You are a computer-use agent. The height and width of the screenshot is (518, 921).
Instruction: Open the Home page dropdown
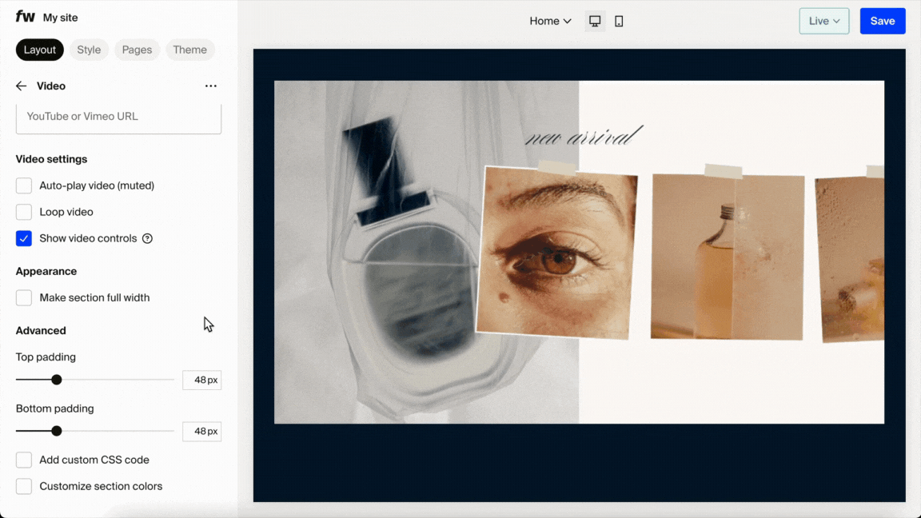coord(549,21)
